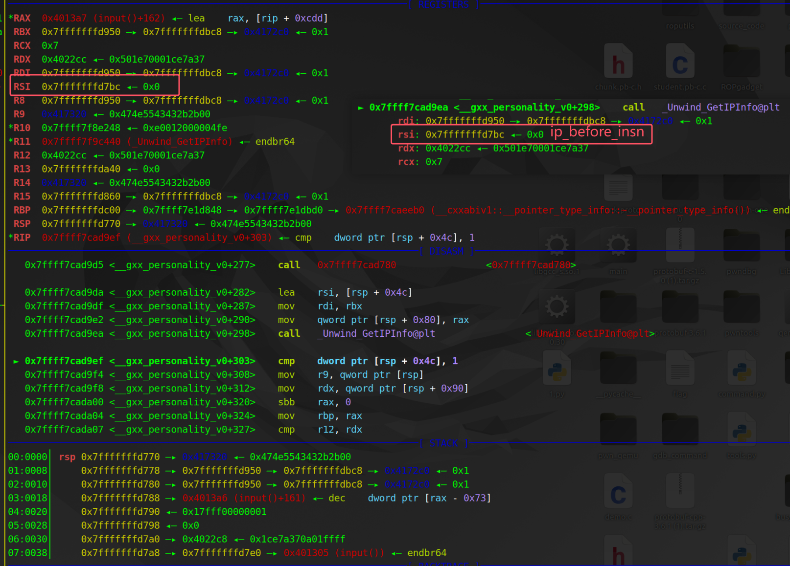This screenshot has width=790, height=566.
Task: Click the STACK section header
Action: 444,443
